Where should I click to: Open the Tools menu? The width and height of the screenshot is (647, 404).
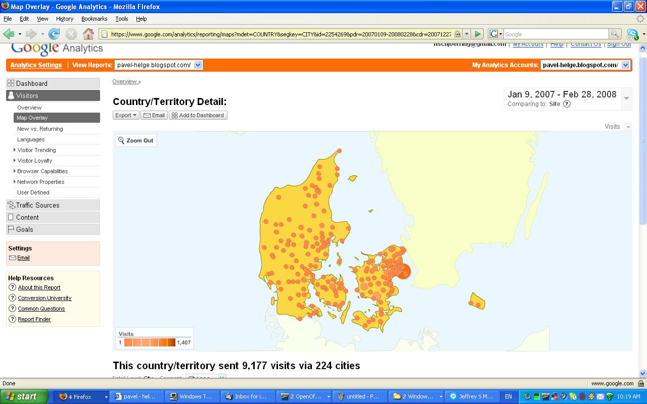[x=122, y=19]
